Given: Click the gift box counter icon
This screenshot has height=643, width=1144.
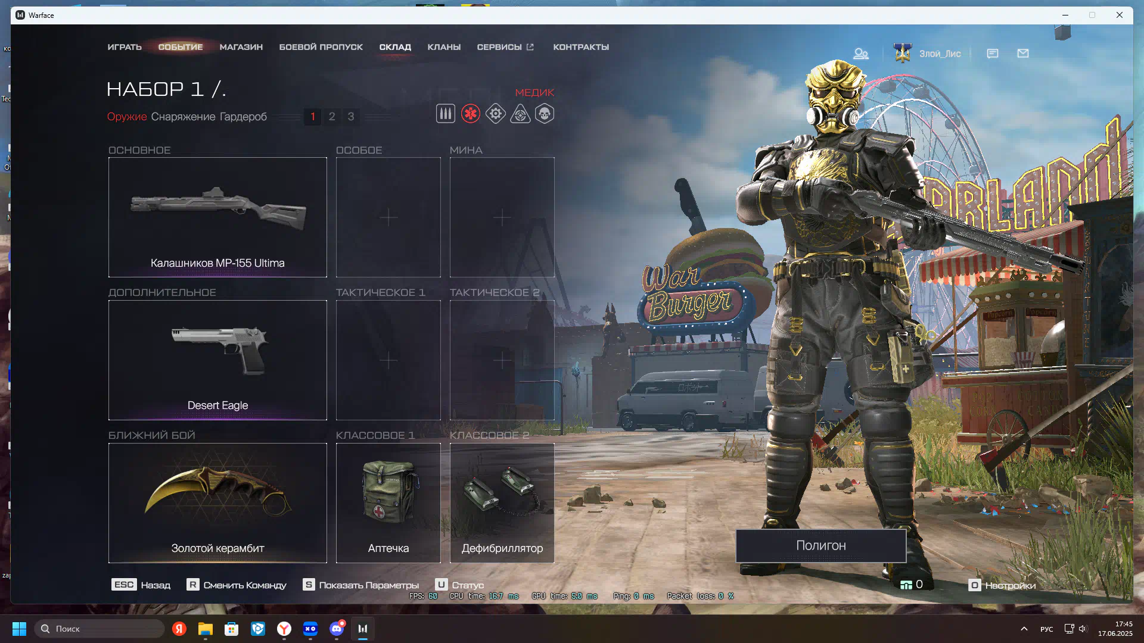Looking at the screenshot, I should coord(906,585).
